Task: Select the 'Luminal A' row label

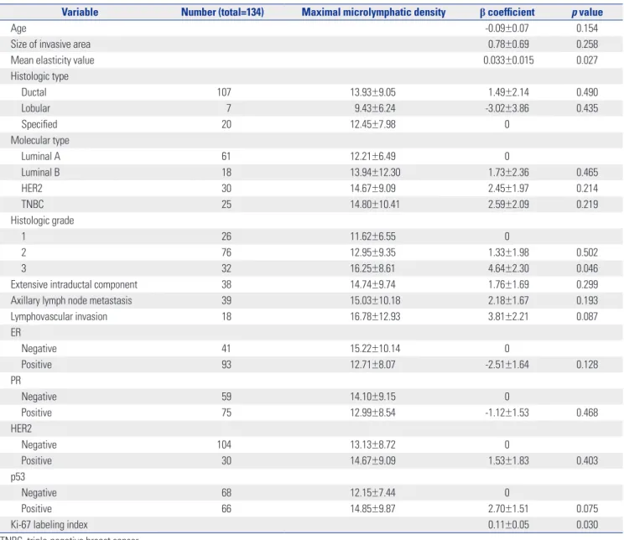Action: click(x=40, y=157)
